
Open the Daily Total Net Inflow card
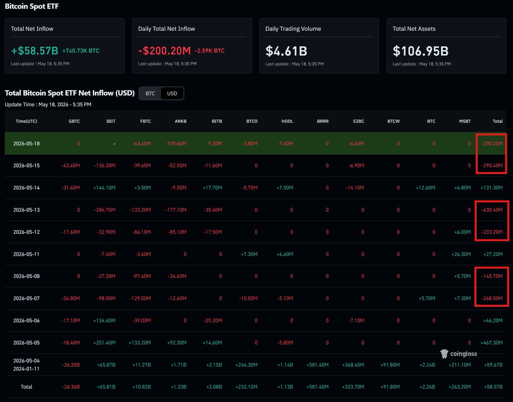[x=192, y=46]
